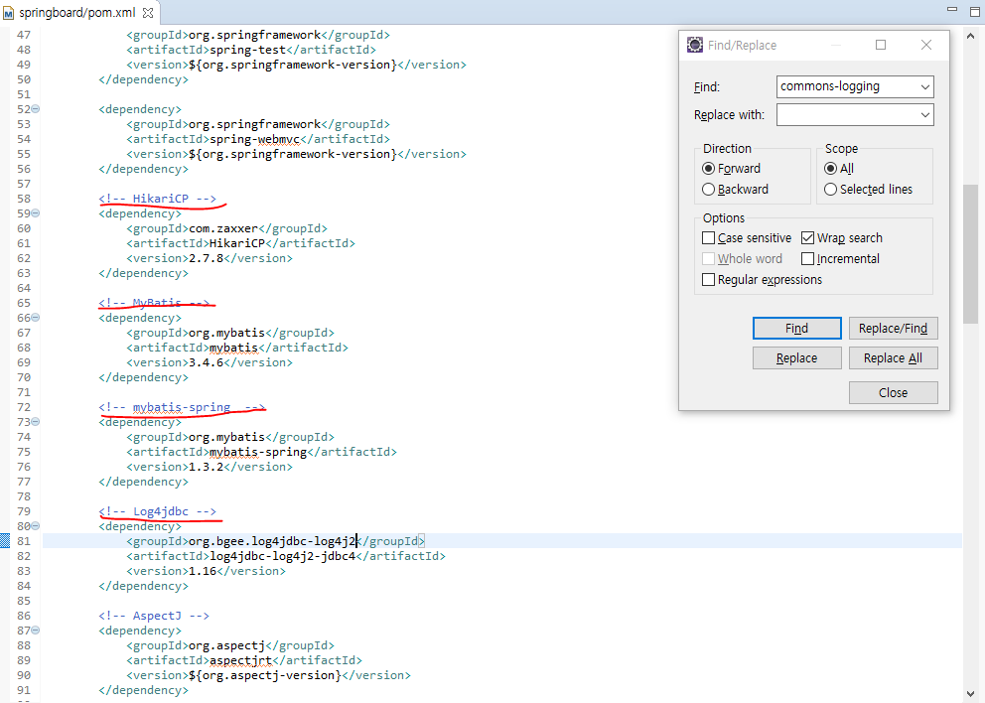The width and height of the screenshot is (985, 703).
Task: Select Forward direction radio button
Action: click(x=709, y=169)
